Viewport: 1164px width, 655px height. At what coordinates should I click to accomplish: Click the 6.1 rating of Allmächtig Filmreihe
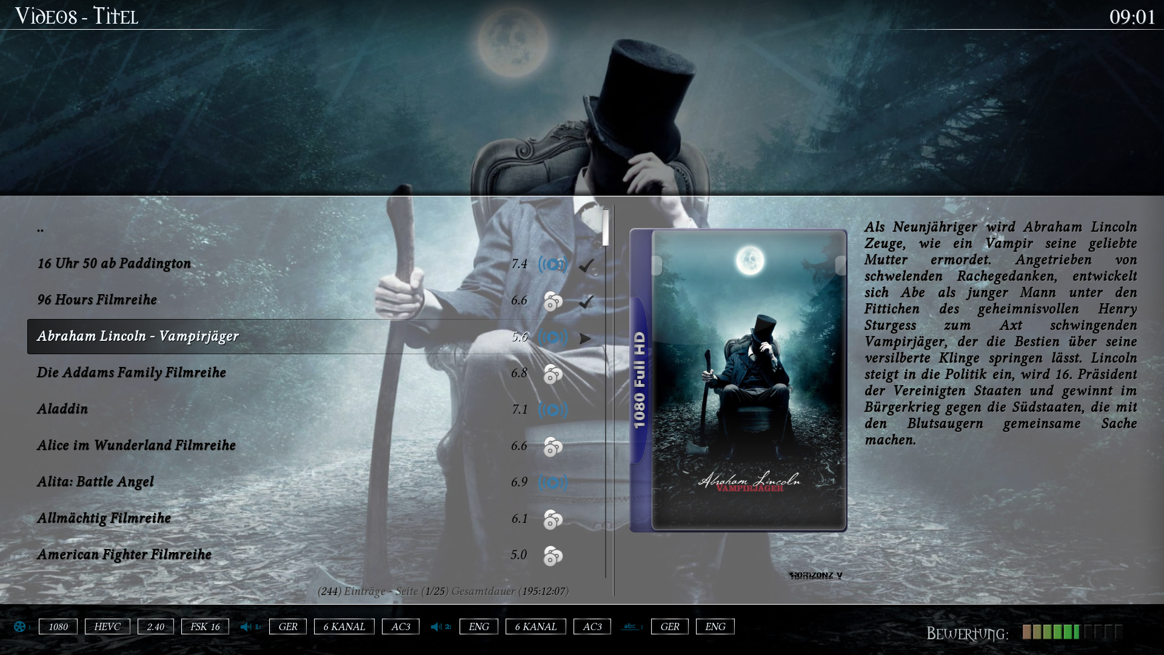tap(519, 519)
